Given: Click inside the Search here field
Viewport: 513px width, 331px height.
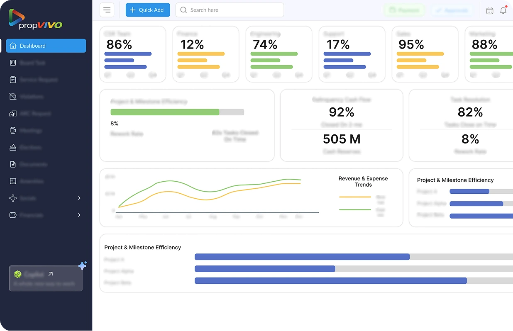Looking at the screenshot, I should pos(230,10).
